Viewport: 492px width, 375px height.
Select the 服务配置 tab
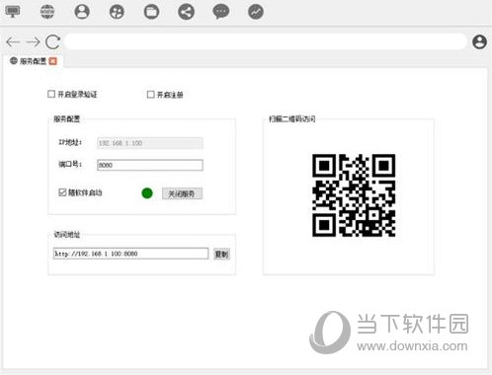point(33,61)
